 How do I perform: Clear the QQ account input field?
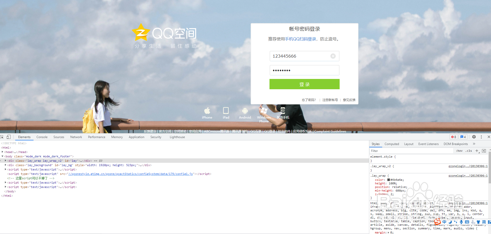pyautogui.click(x=333, y=56)
